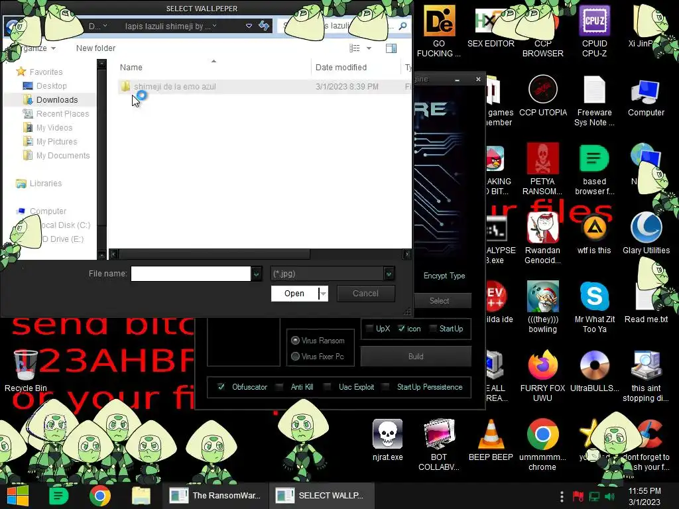Viewport: 679px width, 509px height.
Task: Select Recent Places in sidebar
Action: 62,113
